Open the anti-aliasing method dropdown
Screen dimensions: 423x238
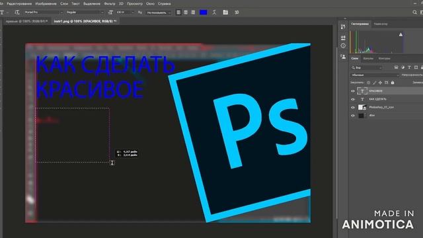[x=159, y=13]
